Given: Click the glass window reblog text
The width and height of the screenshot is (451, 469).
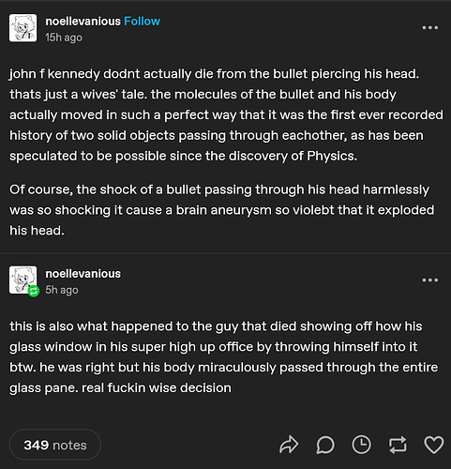Looking at the screenshot, I should click(224, 356).
